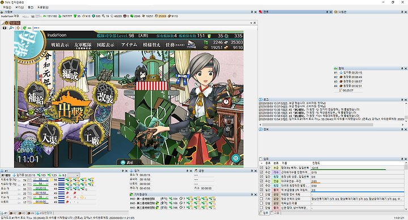The width and height of the screenshot is (408, 220).
Task: Switch to fleet tab #2
Action: click(13, 213)
